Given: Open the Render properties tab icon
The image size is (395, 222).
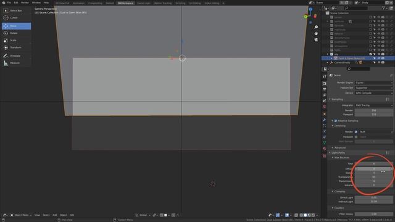Looking at the screenshot, I should [325, 83].
